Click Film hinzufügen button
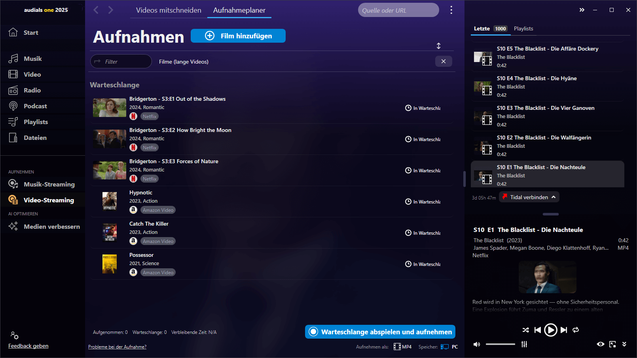 (x=238, y=36)
